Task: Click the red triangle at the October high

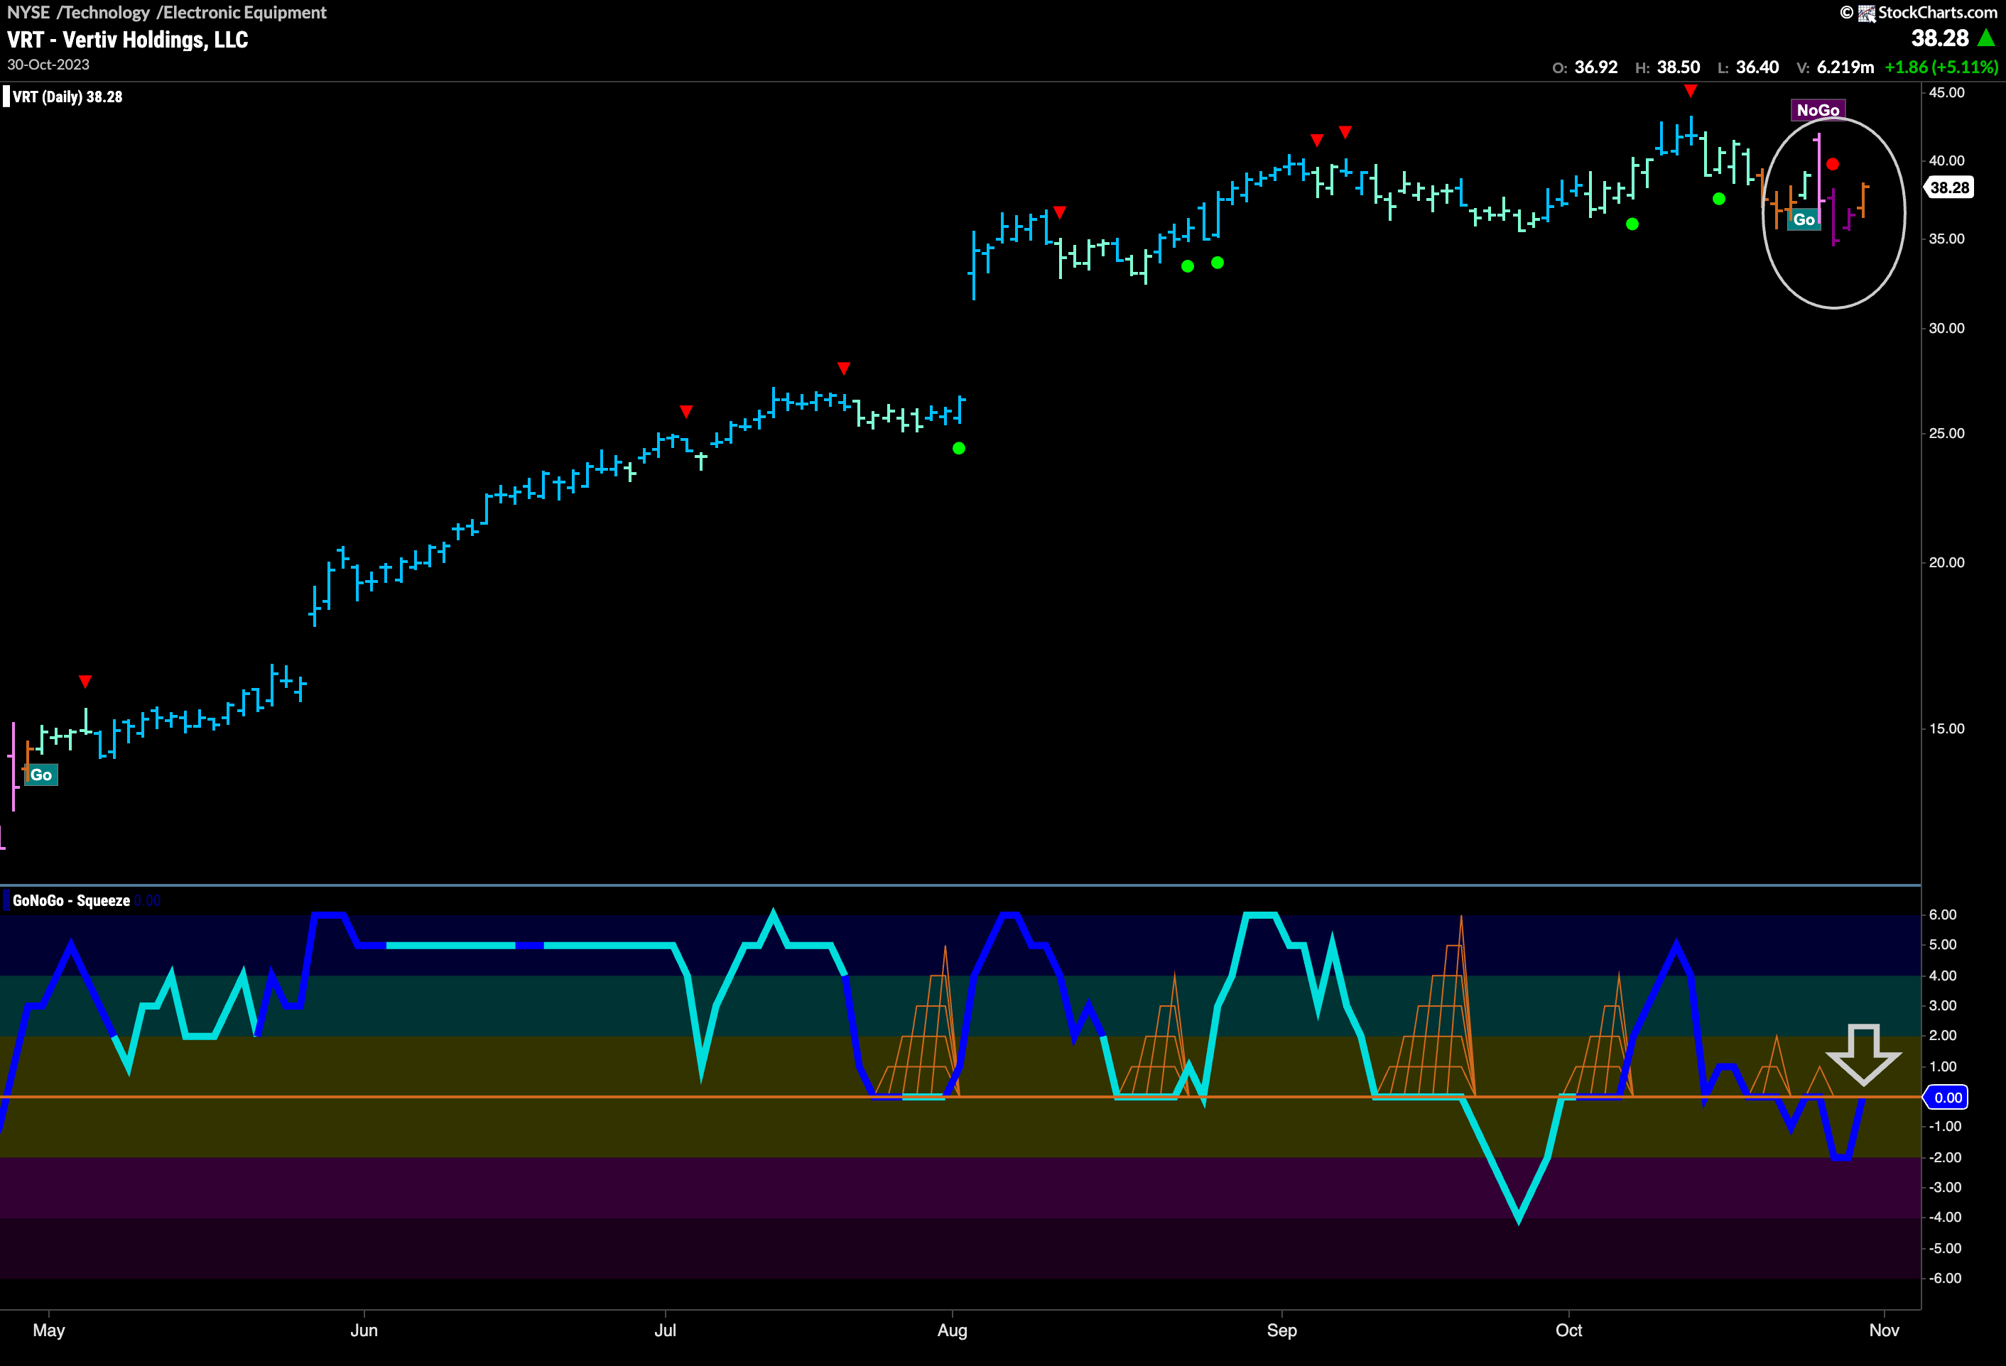Action: click(x=1691, y=91)
